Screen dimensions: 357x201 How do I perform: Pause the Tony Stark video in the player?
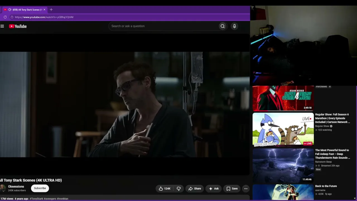point(125,105)
